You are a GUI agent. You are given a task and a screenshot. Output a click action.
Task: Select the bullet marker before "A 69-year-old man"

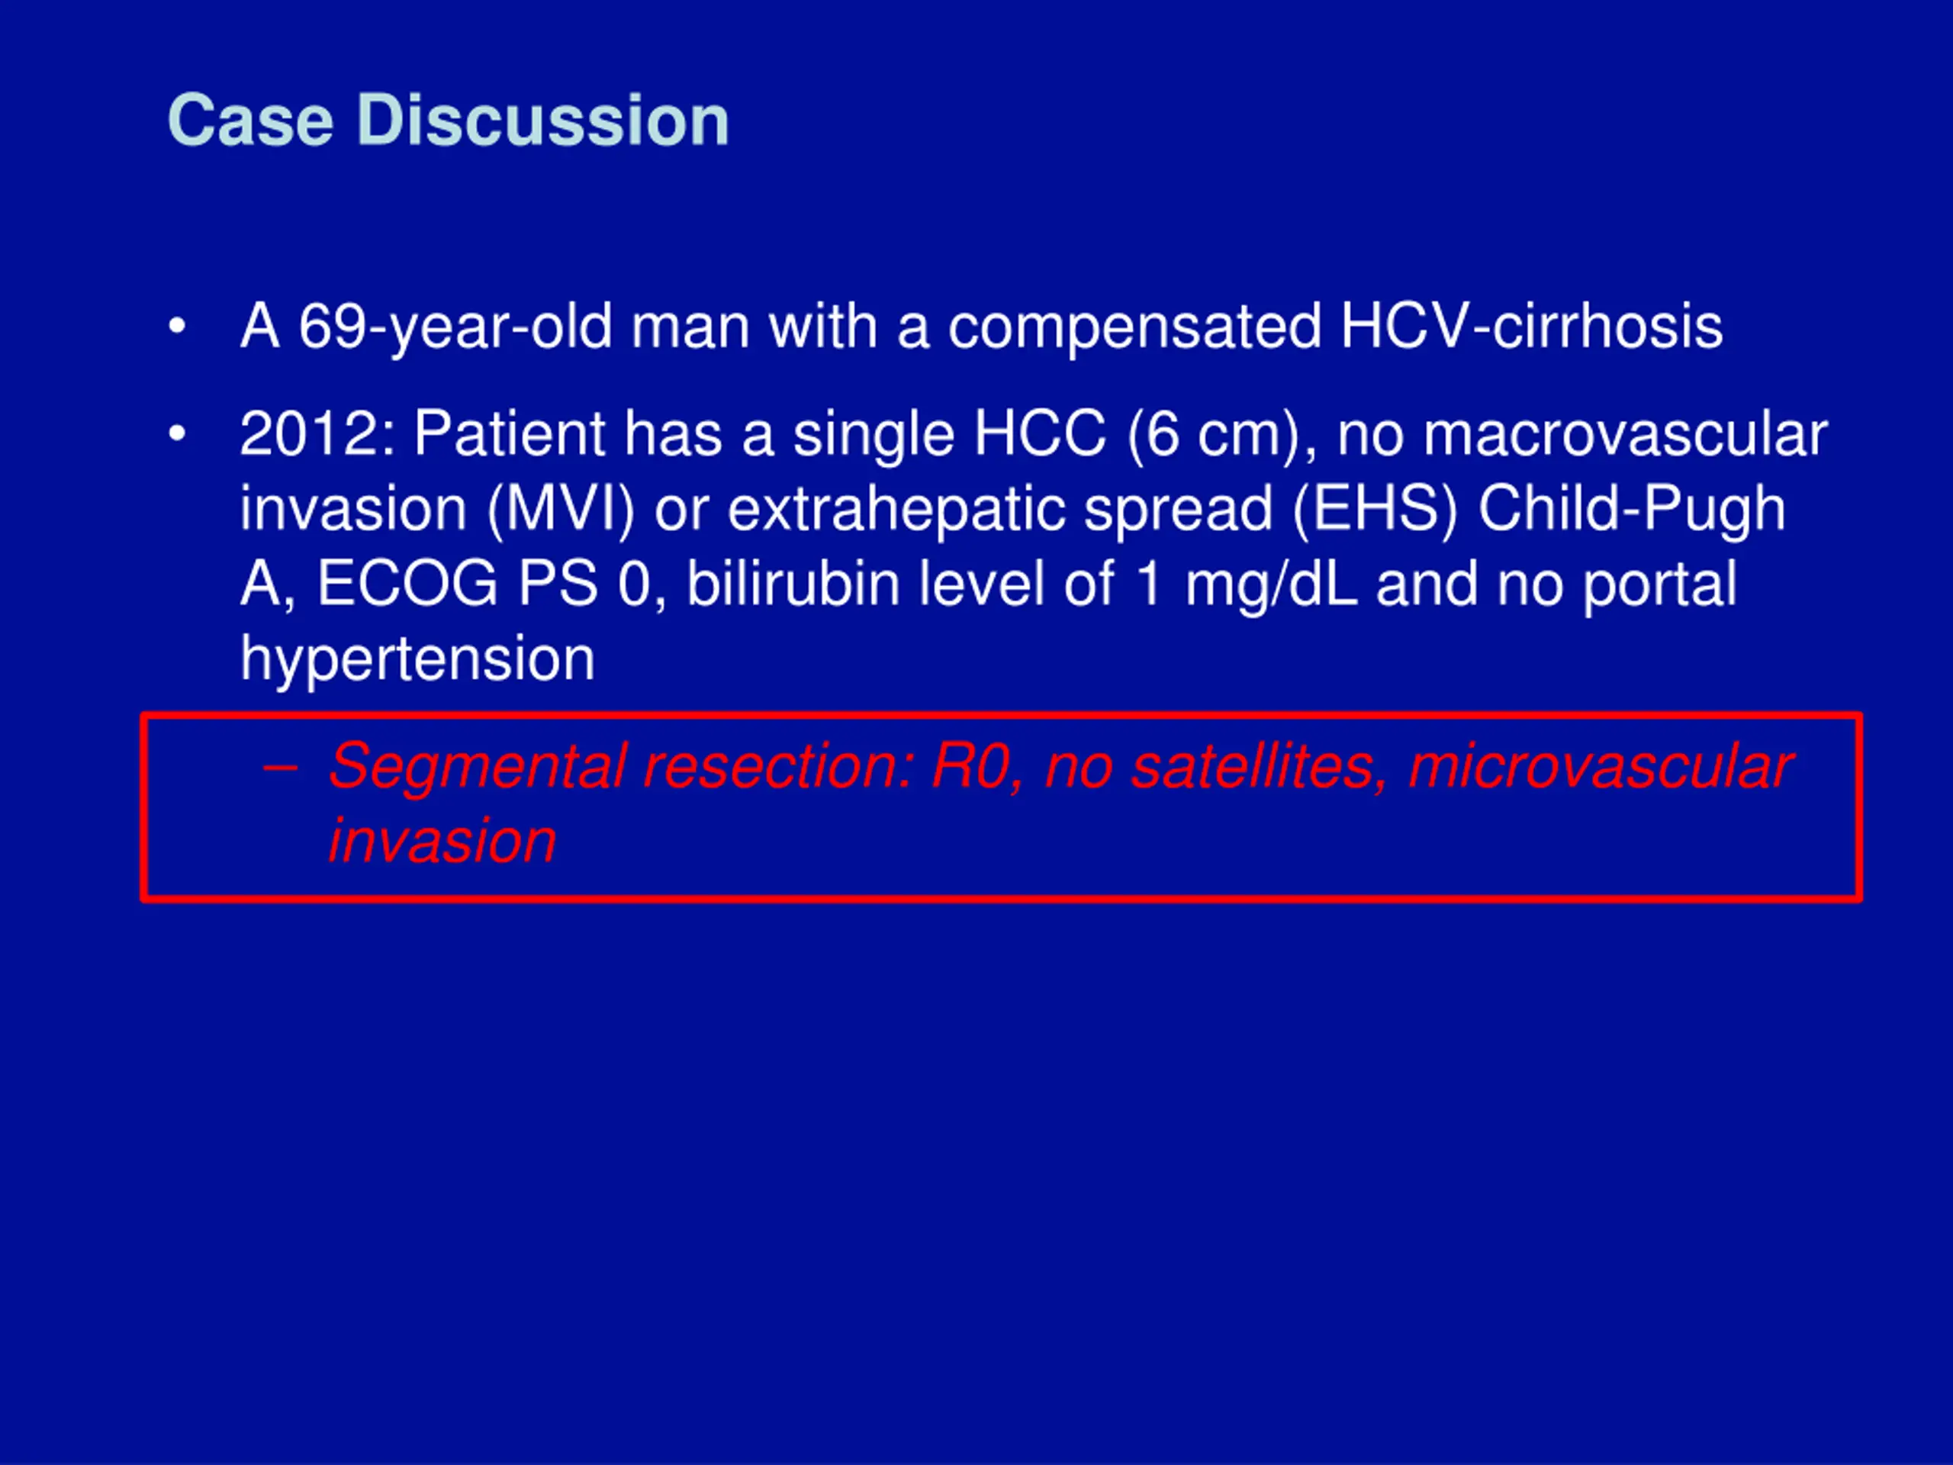pos(178,327)
